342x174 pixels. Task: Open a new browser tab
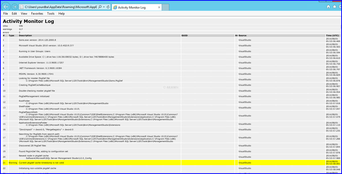pos(165,7)
